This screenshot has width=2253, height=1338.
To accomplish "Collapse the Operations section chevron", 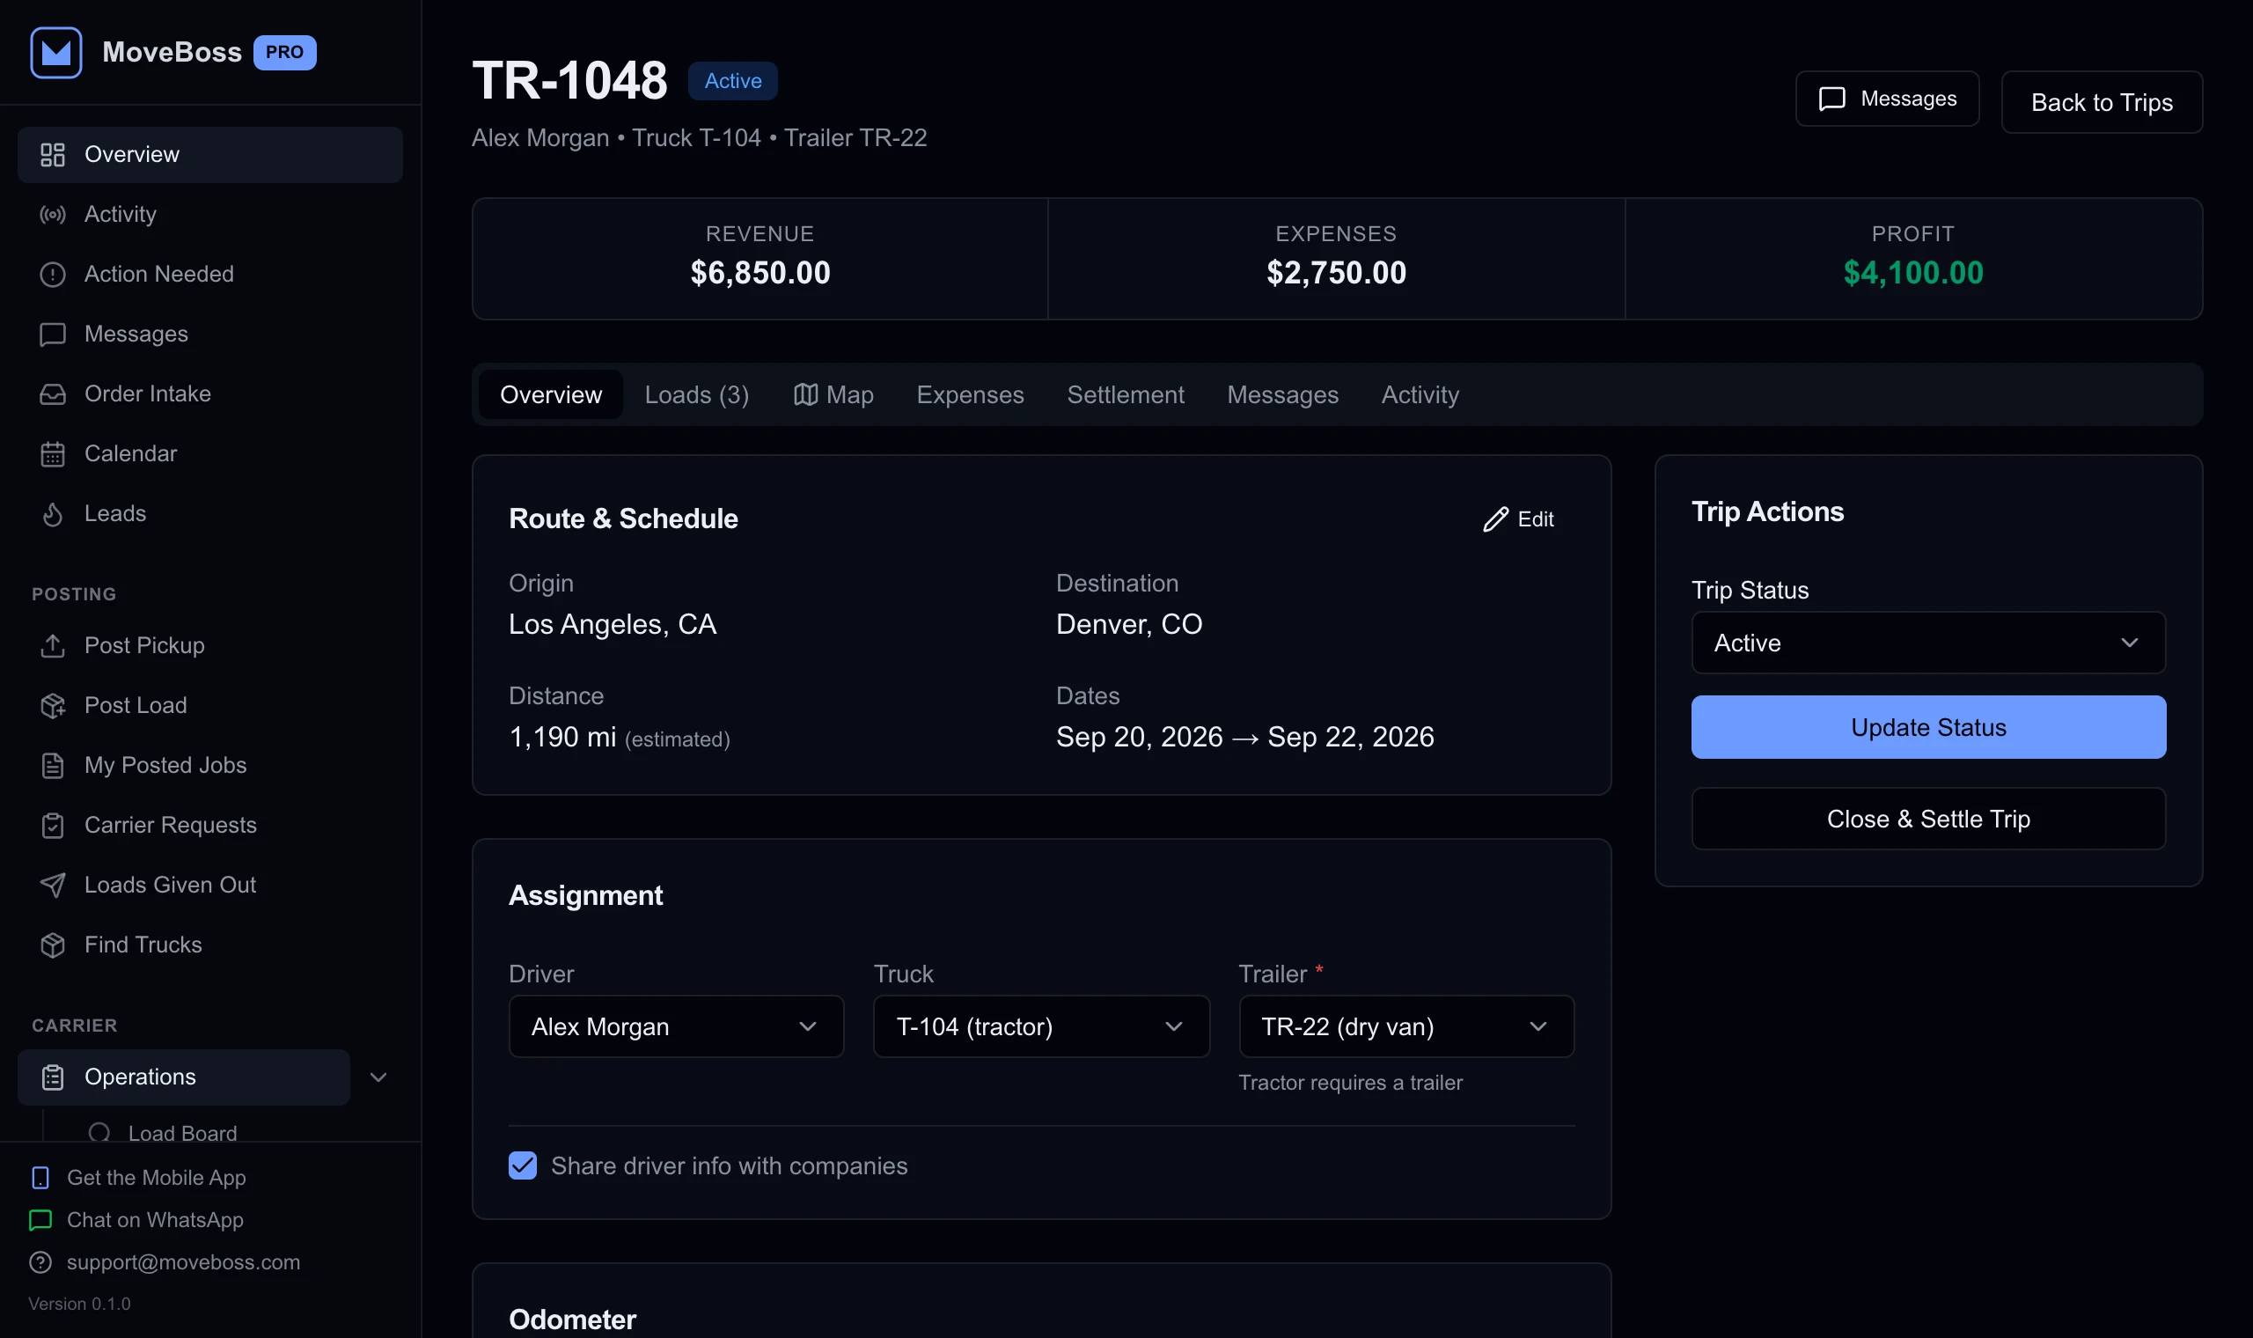I will [378, 1077].
